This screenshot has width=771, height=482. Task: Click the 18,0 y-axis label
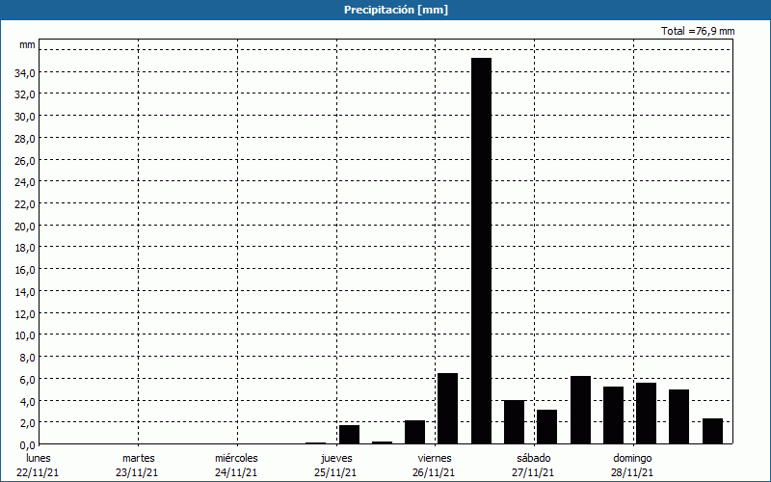point(25,248)
